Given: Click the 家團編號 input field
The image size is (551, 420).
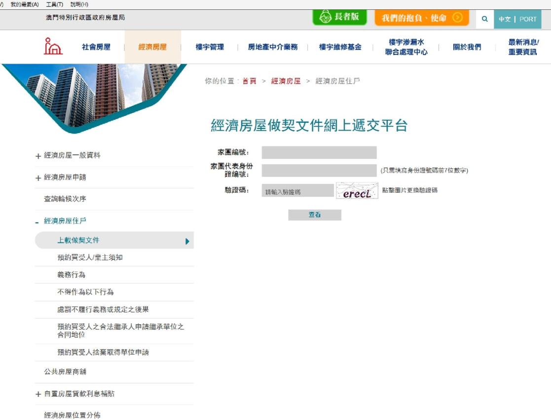Looking at the screenshot, I should [319, 152].
